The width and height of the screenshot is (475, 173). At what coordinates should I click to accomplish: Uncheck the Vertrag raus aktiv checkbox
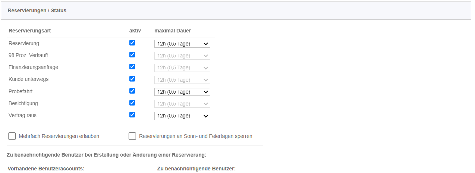132,114
